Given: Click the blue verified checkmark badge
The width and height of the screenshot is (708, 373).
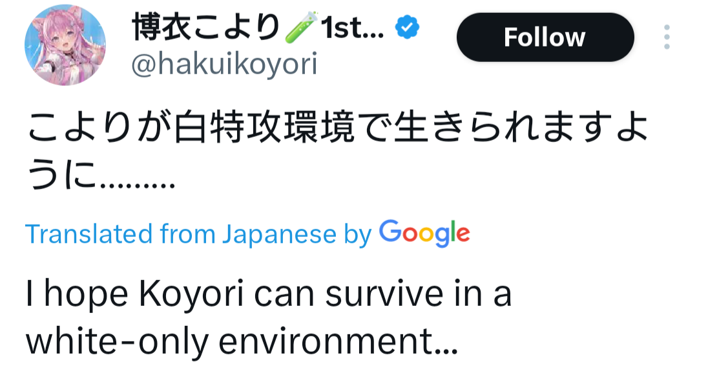Looking at the screenshot, I should 408,29.
